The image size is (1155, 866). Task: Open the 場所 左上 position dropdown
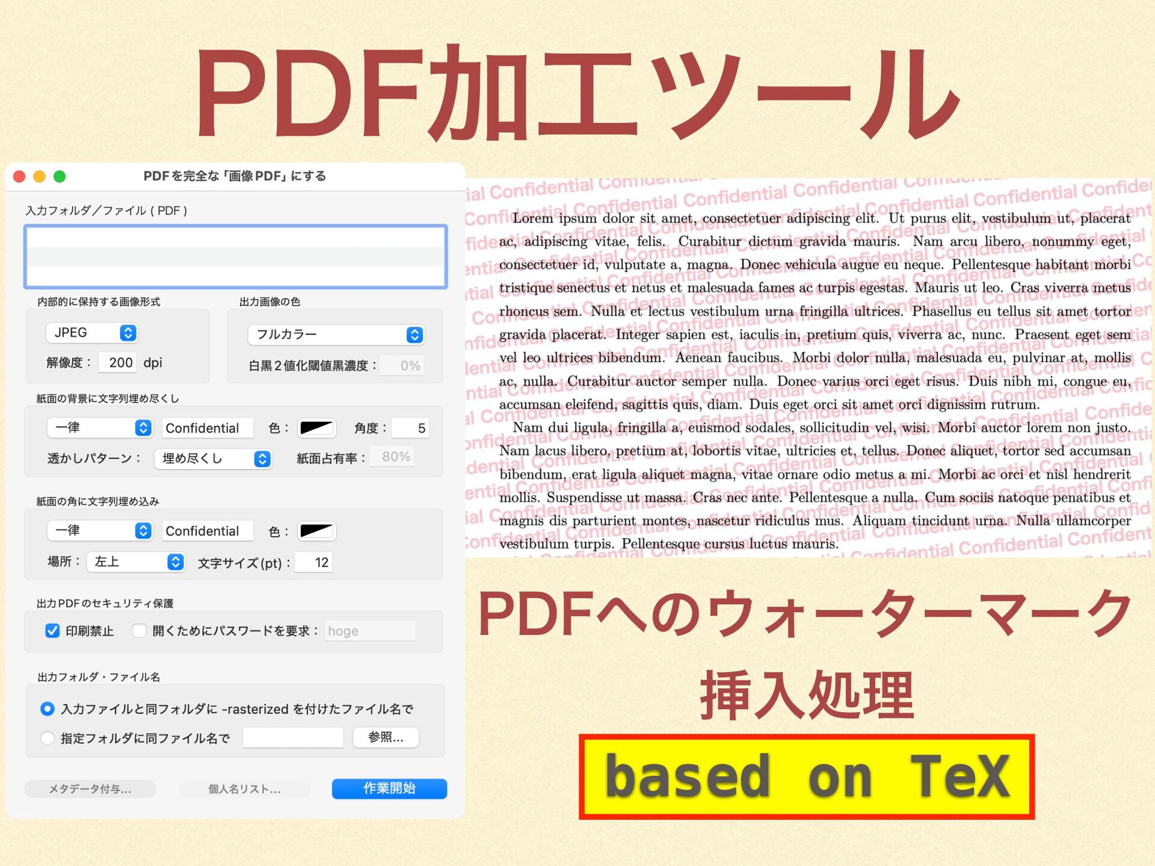(135, 562)
